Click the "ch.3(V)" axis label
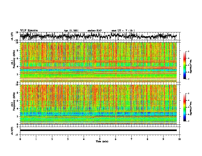Image resolution: width=202 pixels, height=156 pixels. coord(12,131)
